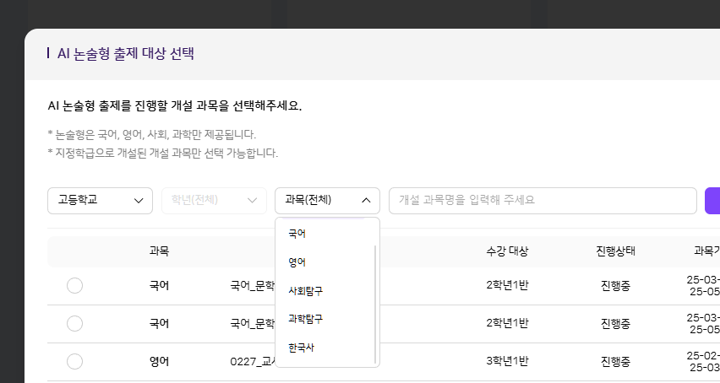
Task: Collapse the 과목(전체) subject dropdown
Action: point(327,201)
